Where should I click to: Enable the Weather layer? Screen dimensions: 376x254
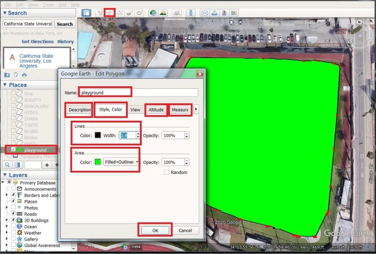pyautogui.click(x=13, y=232)
